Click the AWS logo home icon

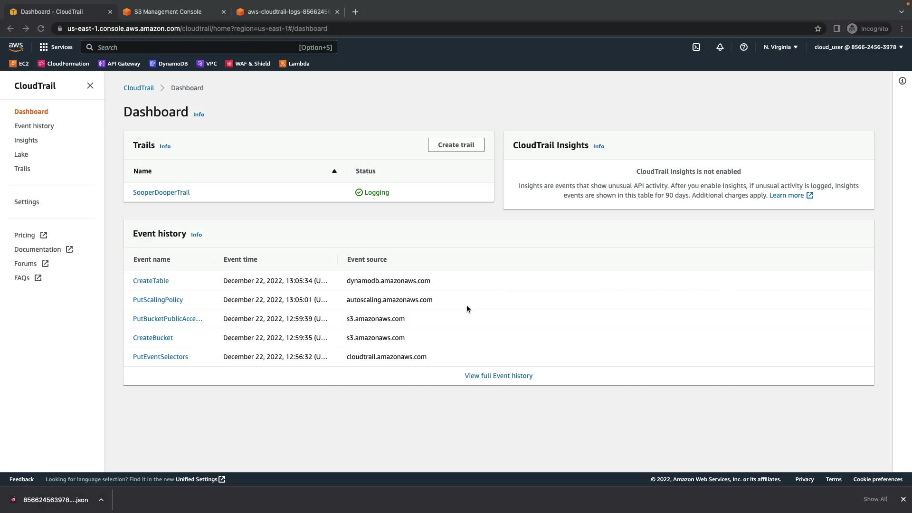pos(16,47)
